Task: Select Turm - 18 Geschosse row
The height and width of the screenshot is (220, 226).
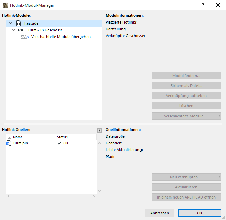Action: tap(54, 30)
